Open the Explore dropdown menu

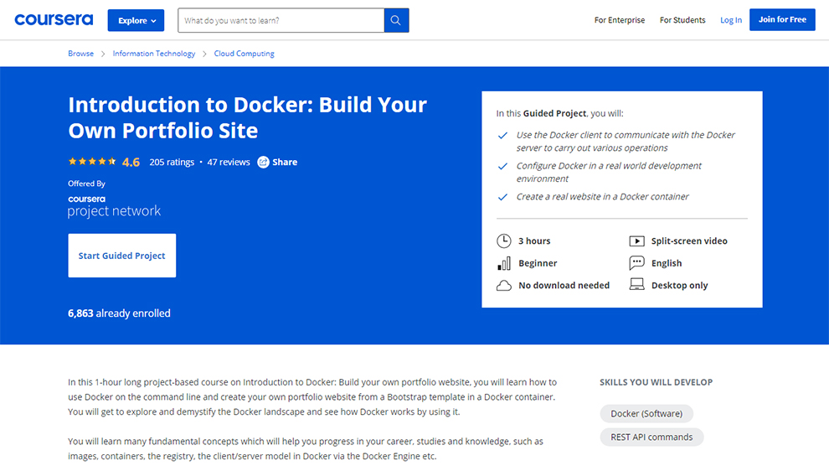point(136,21)
